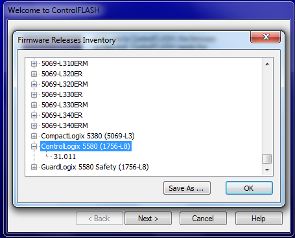Select firmware revision 31.011
Viewport: 295px width, 238px height.
coord(65,157)
